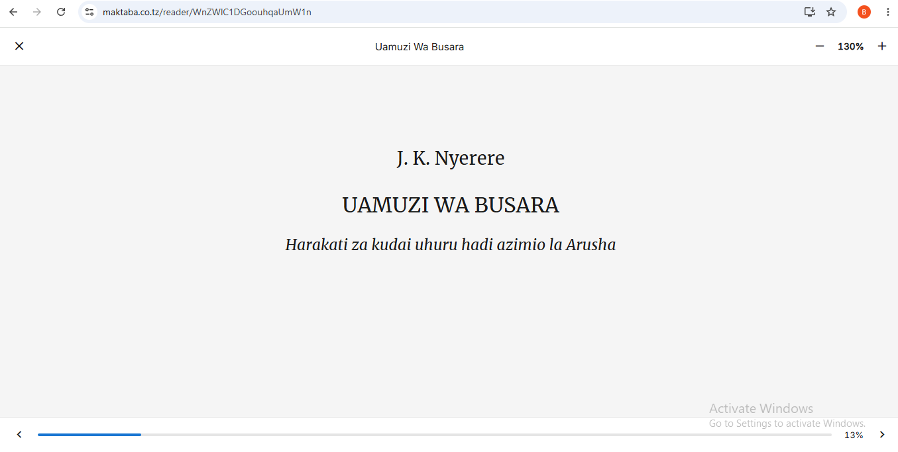Open site information icon in address bar
The width and height of the screenshot is (898, 452).
coord(90,12)
